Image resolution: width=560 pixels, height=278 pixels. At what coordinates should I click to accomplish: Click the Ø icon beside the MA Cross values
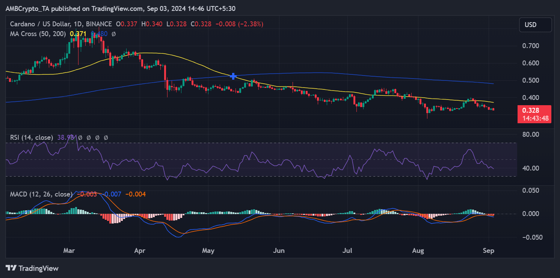114,34
